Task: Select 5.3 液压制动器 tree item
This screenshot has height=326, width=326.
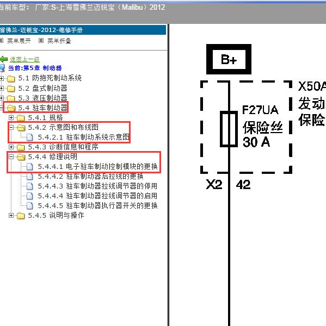Action: (x=42, y=98)
